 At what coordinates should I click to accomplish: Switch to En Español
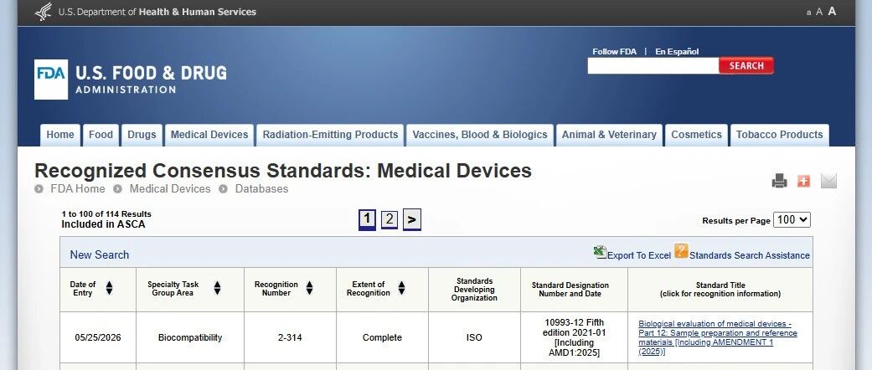677,52
